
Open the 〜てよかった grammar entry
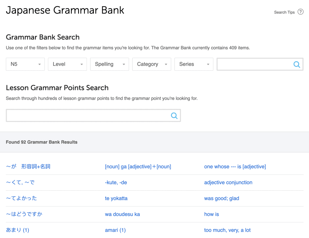pos(21,198)
